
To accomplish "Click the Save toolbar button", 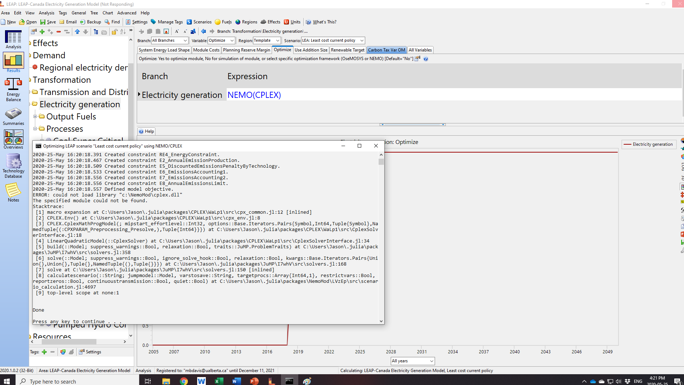I will click(x=48, y=22).
